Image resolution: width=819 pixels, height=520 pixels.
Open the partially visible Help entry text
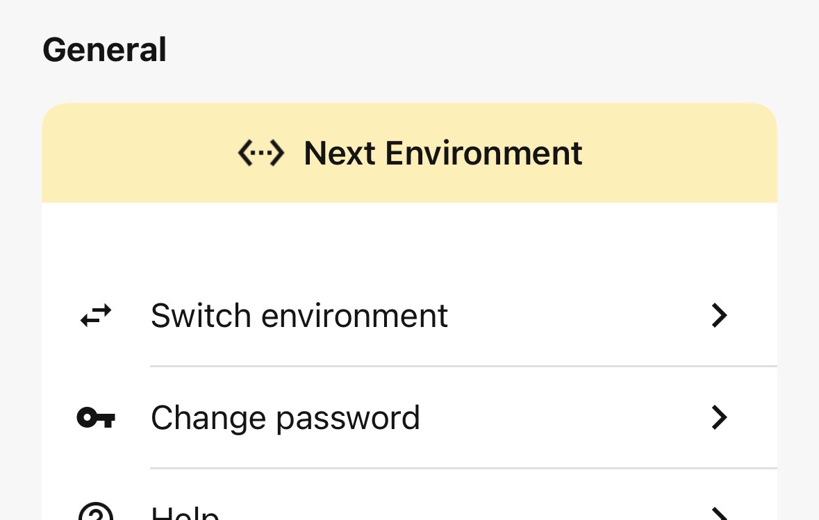click(x=185, y=514)
